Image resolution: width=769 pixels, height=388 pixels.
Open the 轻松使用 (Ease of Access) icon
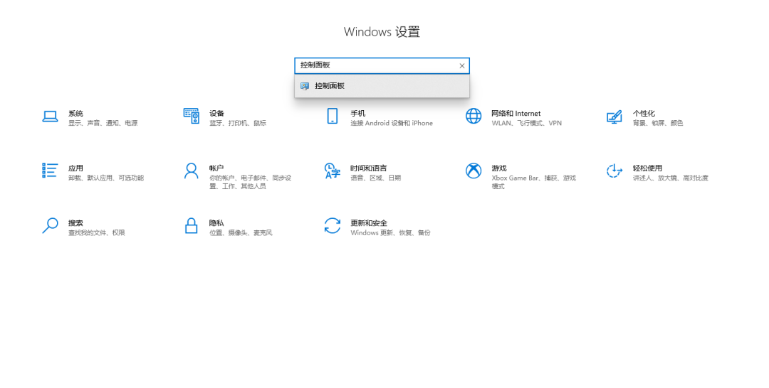614,171
